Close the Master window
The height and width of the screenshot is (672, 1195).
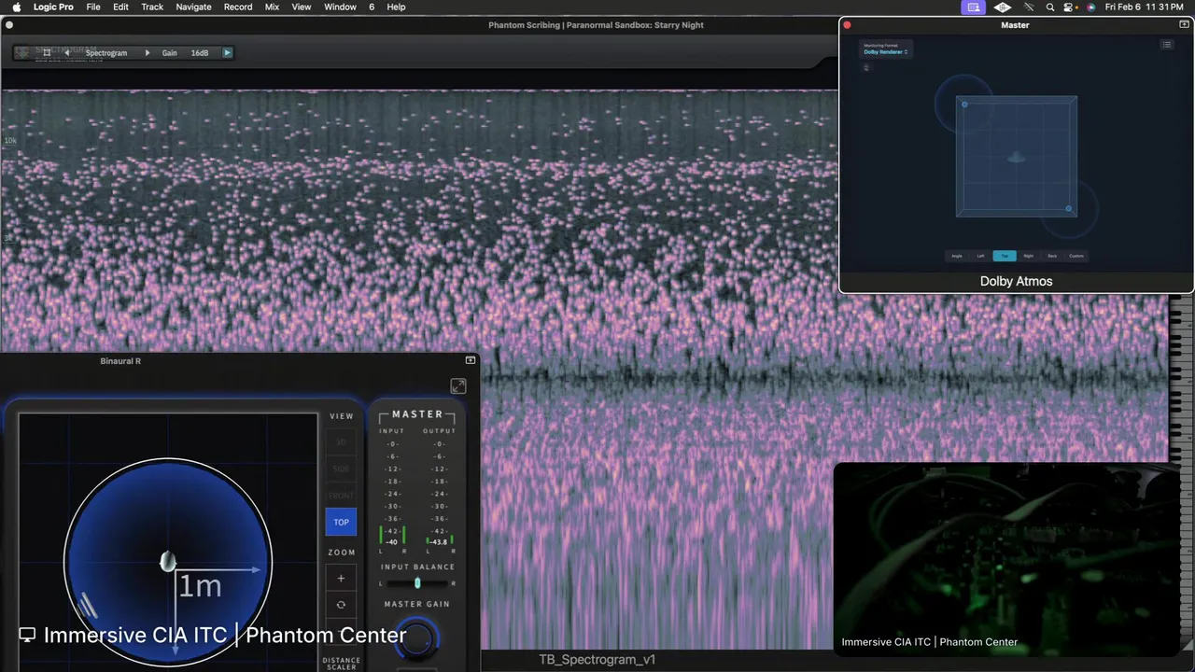(847, 25)
